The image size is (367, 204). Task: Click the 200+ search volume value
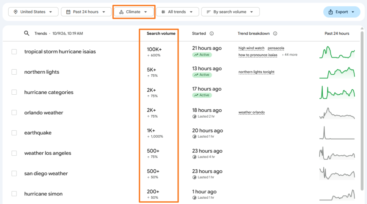(x=153, y=191)
